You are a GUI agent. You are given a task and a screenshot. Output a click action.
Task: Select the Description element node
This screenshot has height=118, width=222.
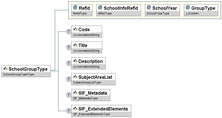point(88,61)
